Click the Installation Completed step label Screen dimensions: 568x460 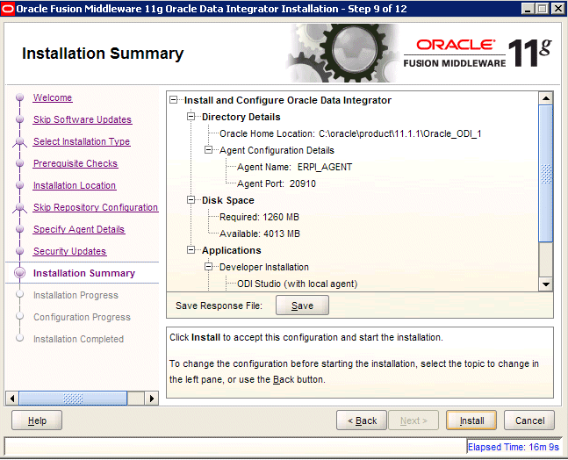pyautogui.click(x=79, y=339)
